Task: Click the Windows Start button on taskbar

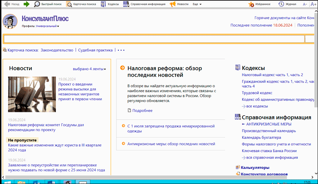Action: coord(7,182)
